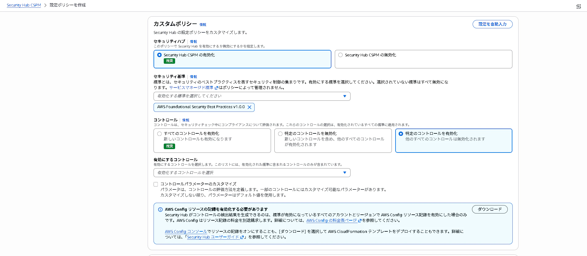Click the 設定ポリシーを作成 breadcrumb text
This screenshot has width=587, height=256.
(x=68, y=5)
